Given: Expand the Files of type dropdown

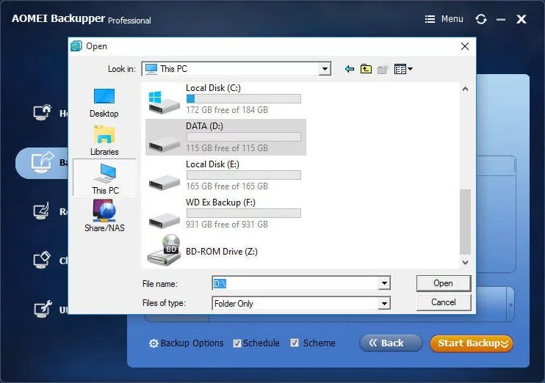Looking at the screenshot, I should pyautogui.click(x=384, y=304).
